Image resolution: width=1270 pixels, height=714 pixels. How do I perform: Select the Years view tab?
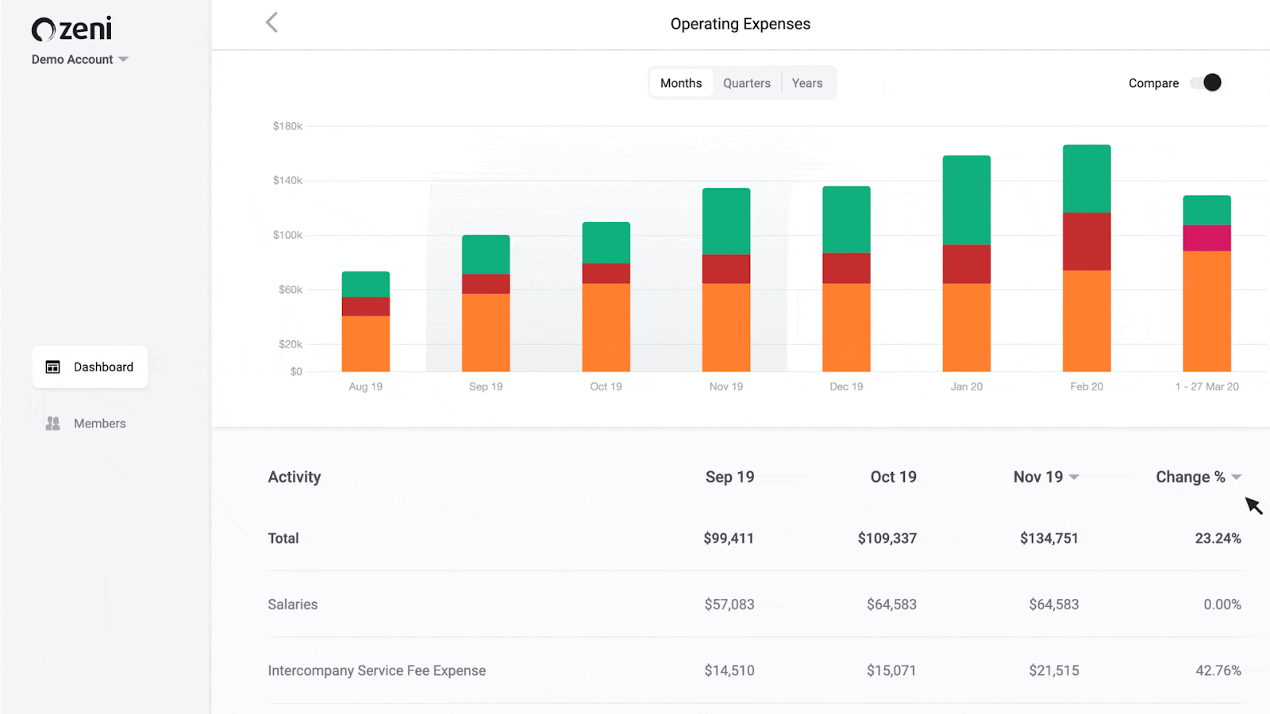click(806, 83)
